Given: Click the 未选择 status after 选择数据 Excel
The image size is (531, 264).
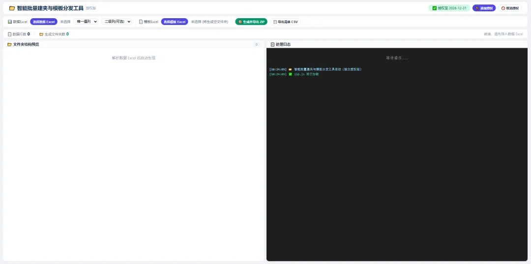Looking at the screenshot, I should [65, 22].
